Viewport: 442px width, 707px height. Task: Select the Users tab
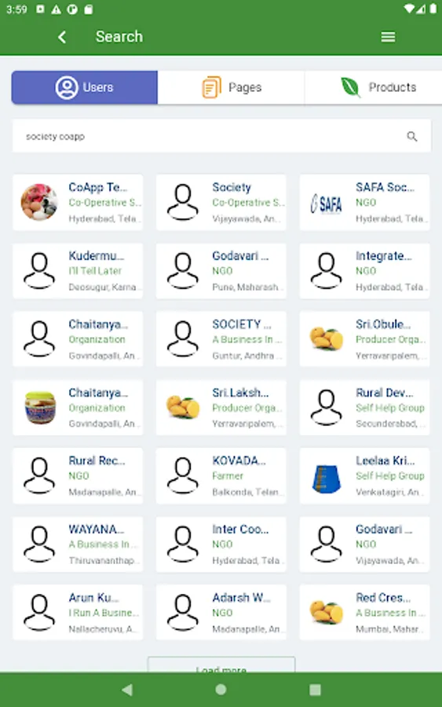click(x=85, y=87)
